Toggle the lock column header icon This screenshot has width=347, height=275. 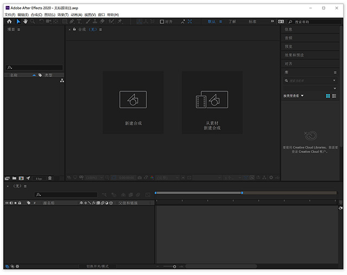click(x=20, y=203)
